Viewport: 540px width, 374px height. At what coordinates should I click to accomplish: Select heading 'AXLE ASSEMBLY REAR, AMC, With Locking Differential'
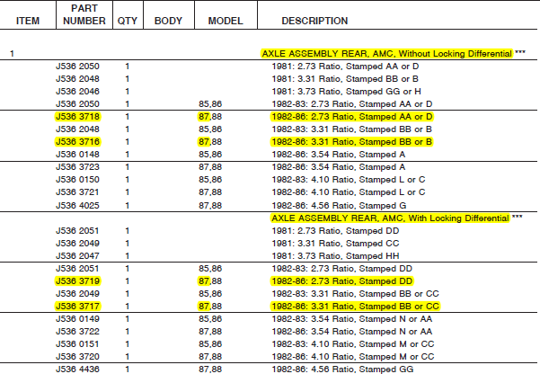click(x=390, y=218)
